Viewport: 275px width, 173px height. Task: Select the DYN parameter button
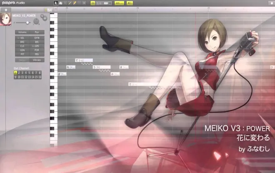37,38
